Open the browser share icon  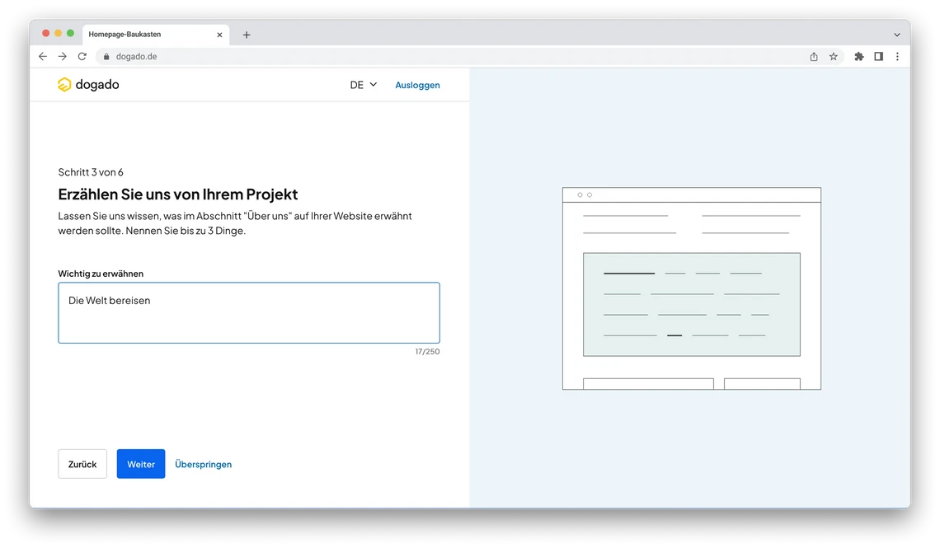point(813,56)
